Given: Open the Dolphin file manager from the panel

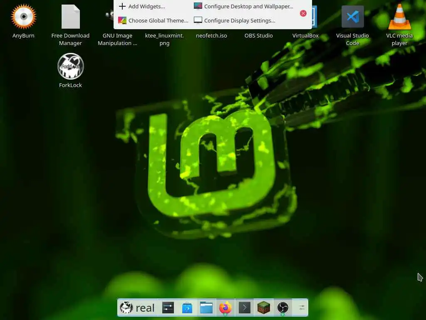Looking at the screenshot, I should point(206,308).
